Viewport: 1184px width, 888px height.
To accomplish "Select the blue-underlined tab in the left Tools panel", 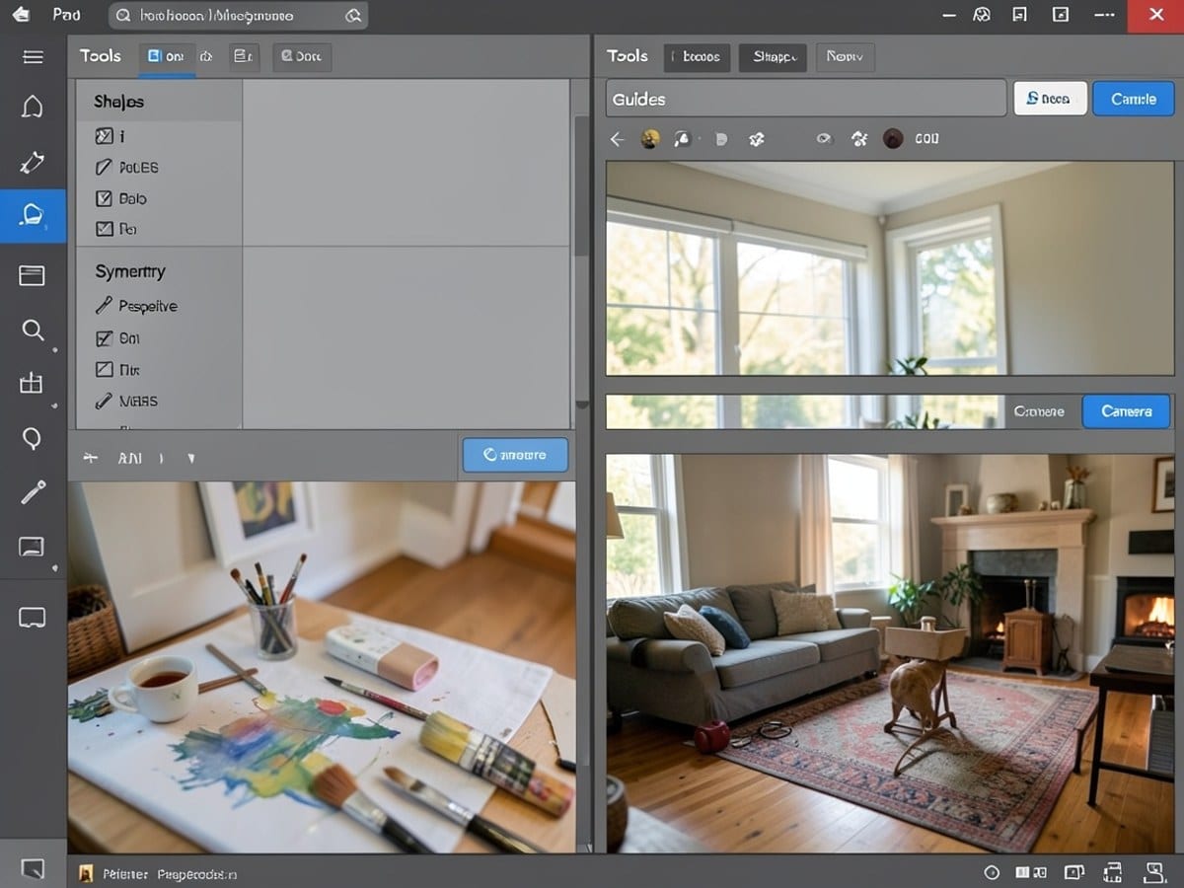I will click(x=167, y=57).
